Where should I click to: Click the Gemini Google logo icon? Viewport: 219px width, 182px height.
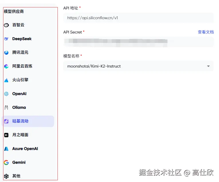[x=6, y=163]
